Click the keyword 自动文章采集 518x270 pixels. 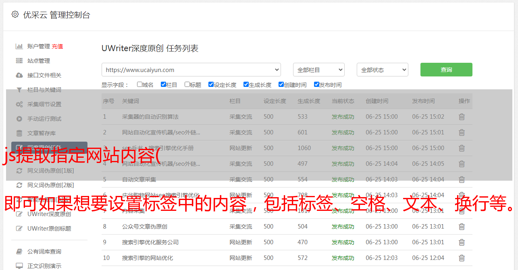tap(139, 179)
